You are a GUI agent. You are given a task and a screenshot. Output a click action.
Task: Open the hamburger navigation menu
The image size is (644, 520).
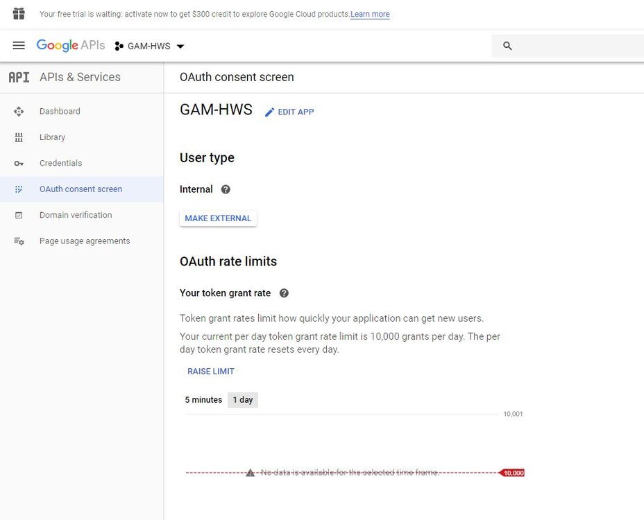point(19,46)
